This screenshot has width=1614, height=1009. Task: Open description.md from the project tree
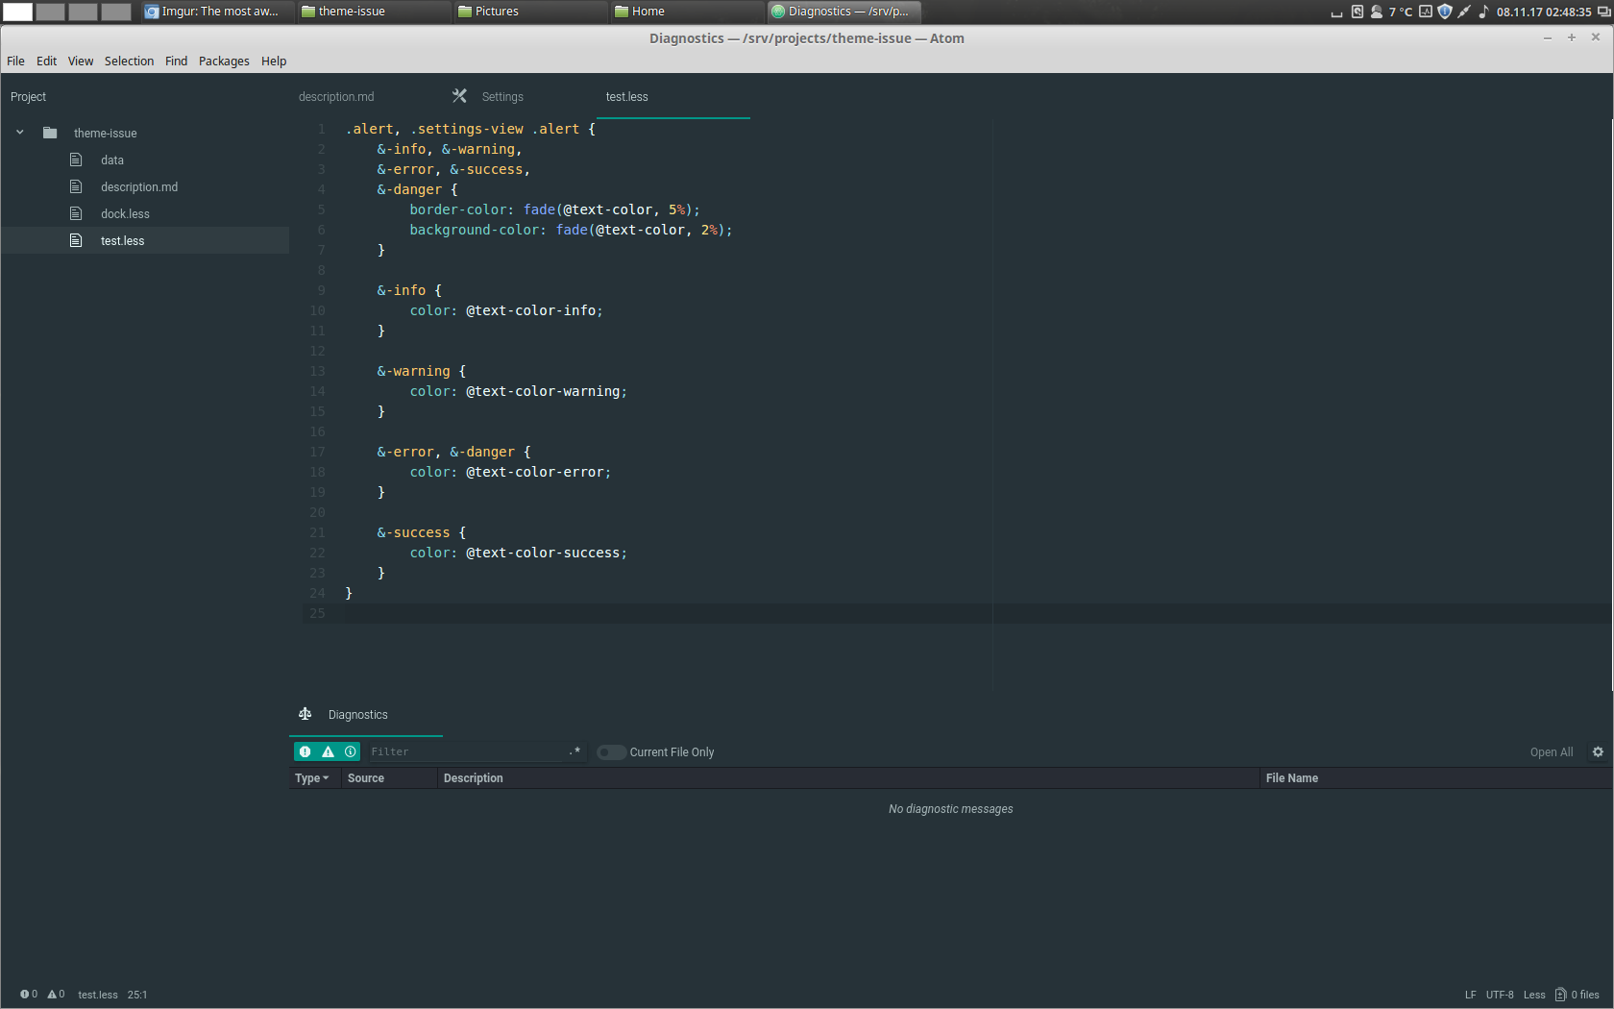pos(139,187)
